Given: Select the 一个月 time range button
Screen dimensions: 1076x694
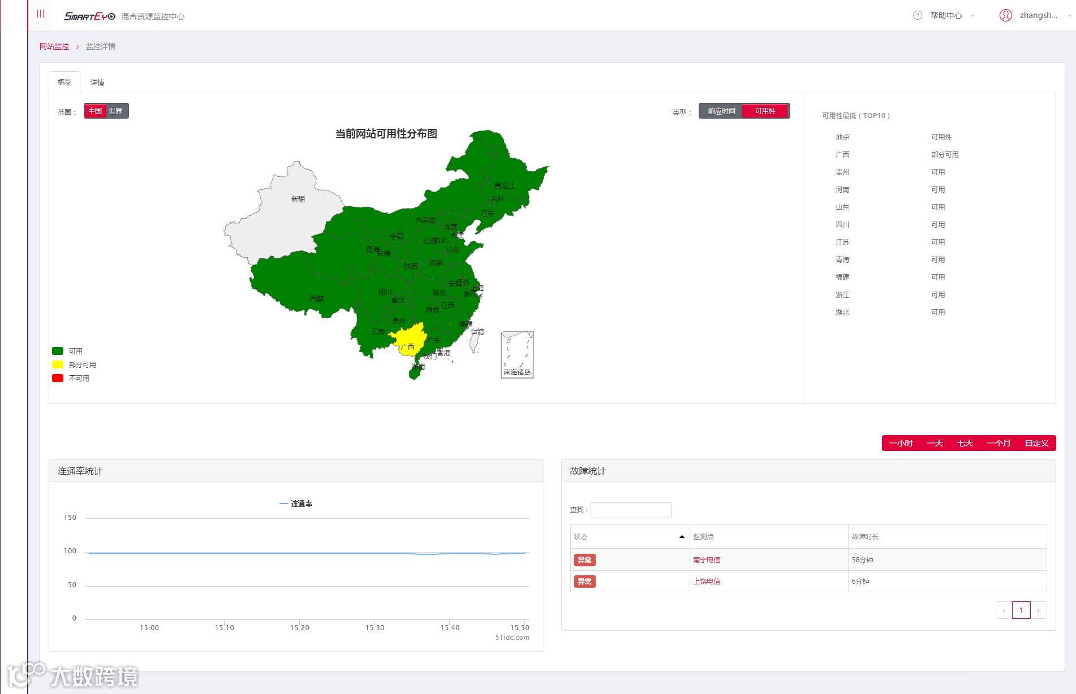Looking at the screenshot, I should [x=998, y=443].
